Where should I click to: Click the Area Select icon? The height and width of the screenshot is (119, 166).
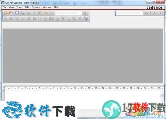tap(69, 19)
